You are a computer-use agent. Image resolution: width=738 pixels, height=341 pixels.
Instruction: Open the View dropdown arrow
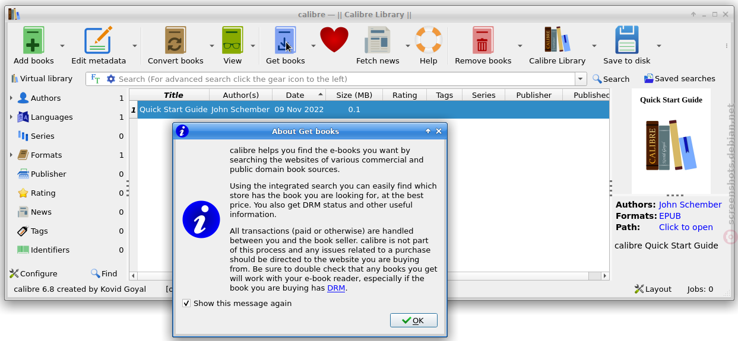coord(252,46)
